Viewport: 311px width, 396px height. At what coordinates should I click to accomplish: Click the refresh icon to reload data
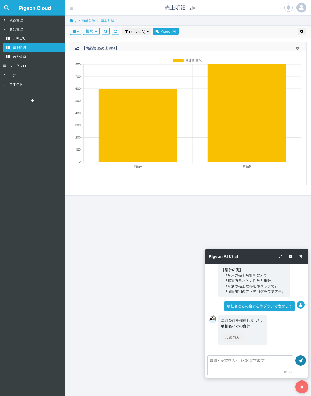116,31
